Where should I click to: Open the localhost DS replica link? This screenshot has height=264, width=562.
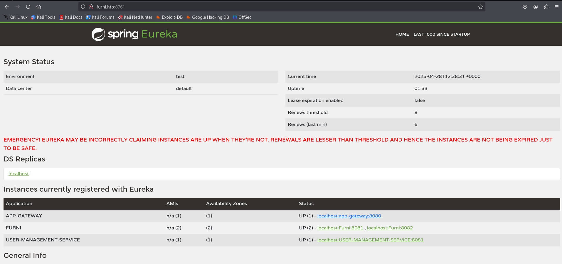(x=18, y=174)
